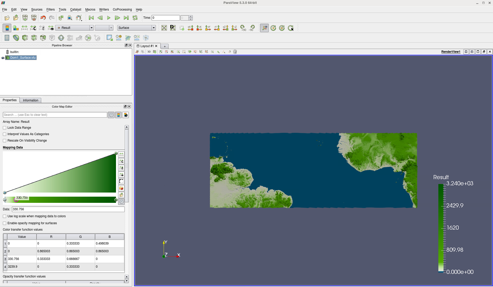This screenshot has width=493, height=287.
Task: Toggle Lock Data Range checkbox
Action: point(5,128)
